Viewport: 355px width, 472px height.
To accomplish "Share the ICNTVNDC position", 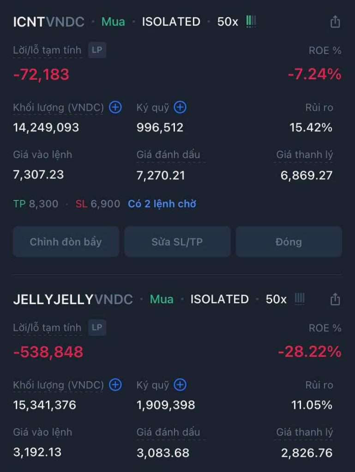I will pos(335,22).
